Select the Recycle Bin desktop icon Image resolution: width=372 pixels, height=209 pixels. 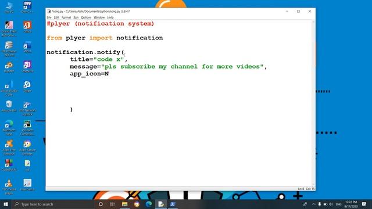click(9, 106)
